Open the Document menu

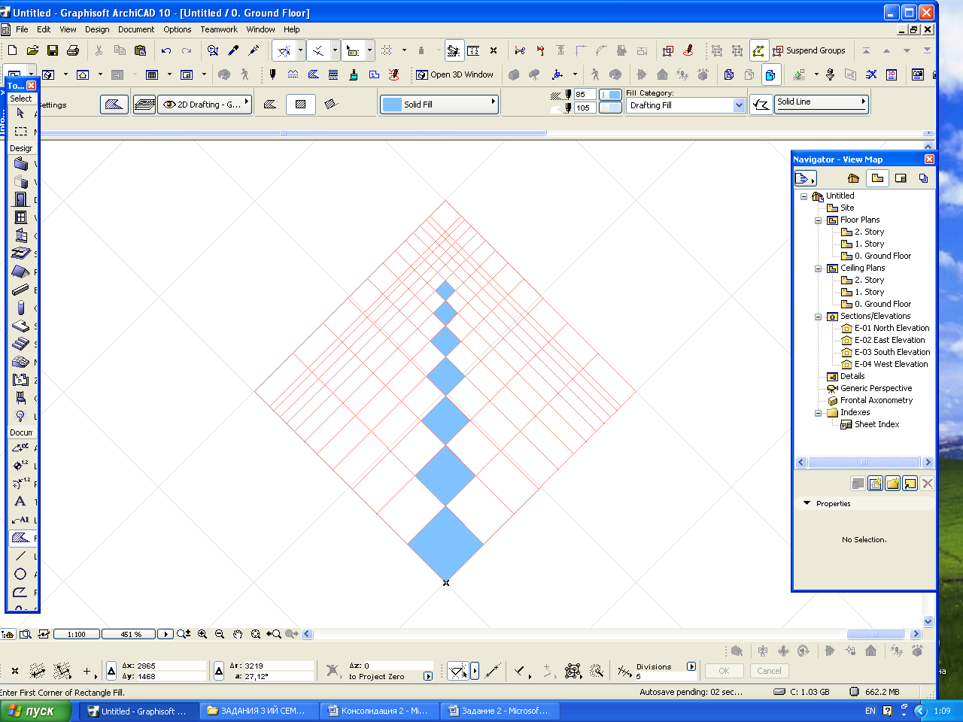pyautogui.click(x=136, y=29)
